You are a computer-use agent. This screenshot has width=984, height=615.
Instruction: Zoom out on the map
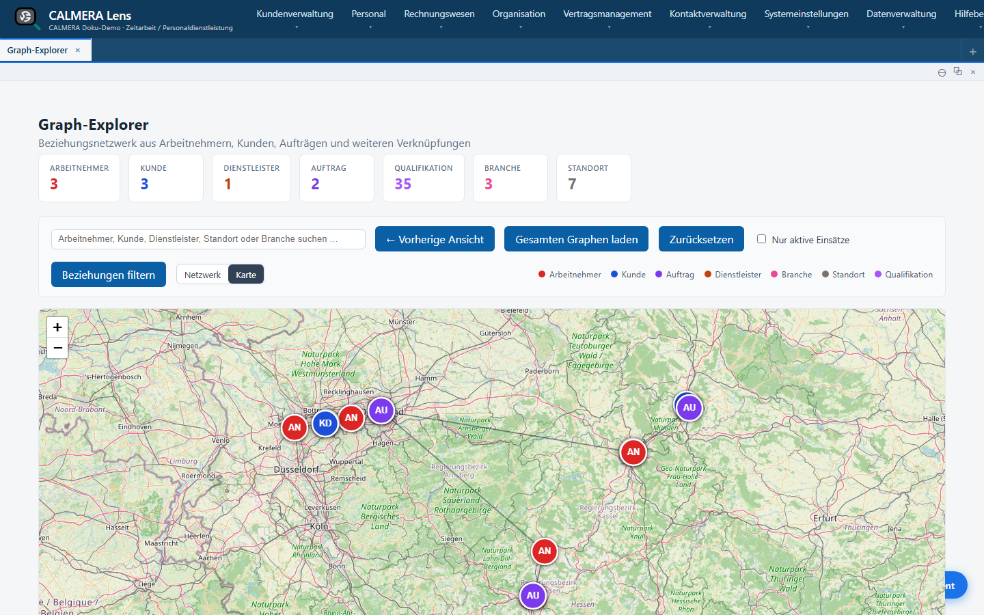(57, 348)
